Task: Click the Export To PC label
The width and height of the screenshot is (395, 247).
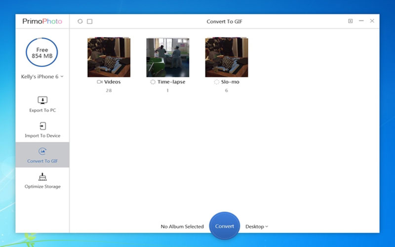Action: tap(42, 110)
